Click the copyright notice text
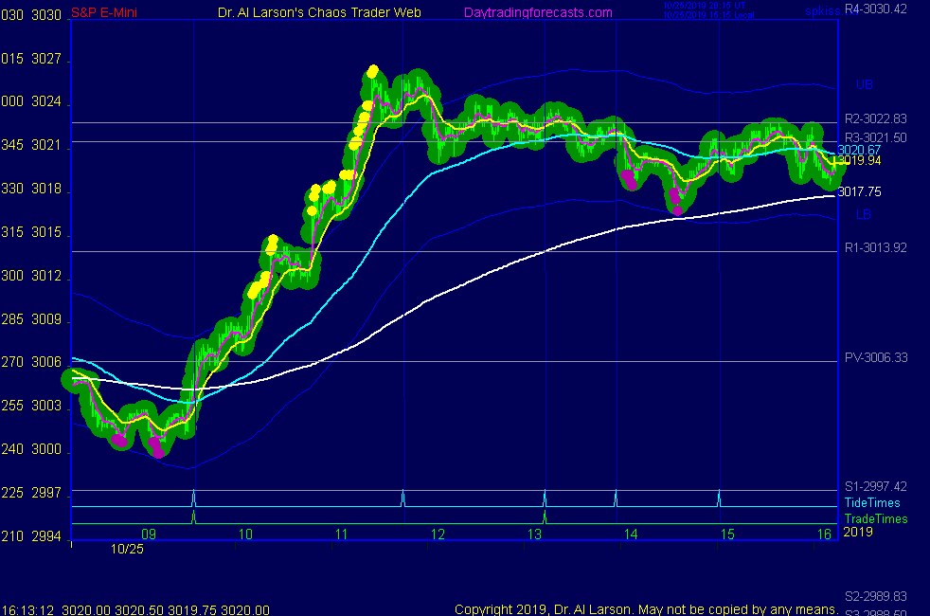This screenshot has height=616, width=930. [646, 609]
